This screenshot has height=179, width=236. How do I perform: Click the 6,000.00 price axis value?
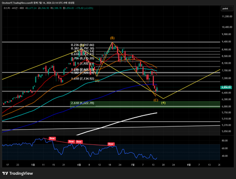point(226,107)
